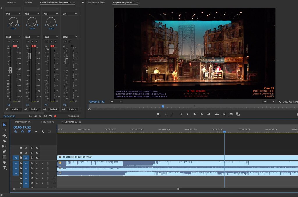Step back one frame

coord(188,114)
